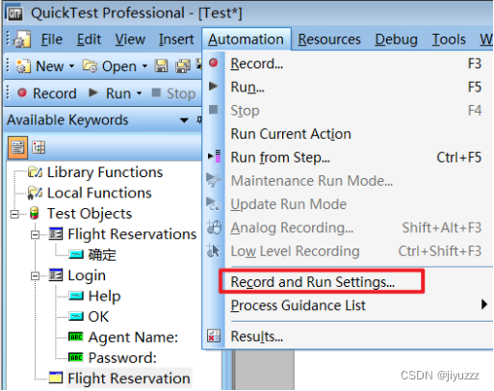This screenshot has height=391, width=494.
Task: Choose Analog Recording... menu entry
Action: (x=348, y=227)
